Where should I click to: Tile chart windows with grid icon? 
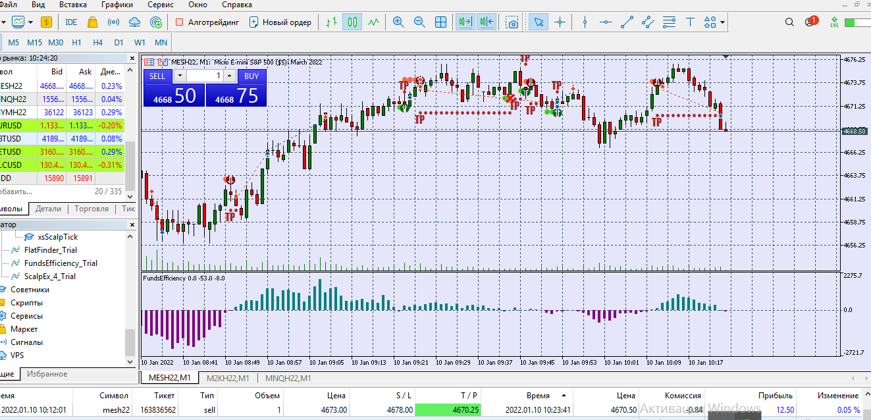click(x=440, y=22)
